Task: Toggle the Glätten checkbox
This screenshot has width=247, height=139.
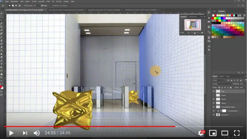Action: [x=42, y=6]
